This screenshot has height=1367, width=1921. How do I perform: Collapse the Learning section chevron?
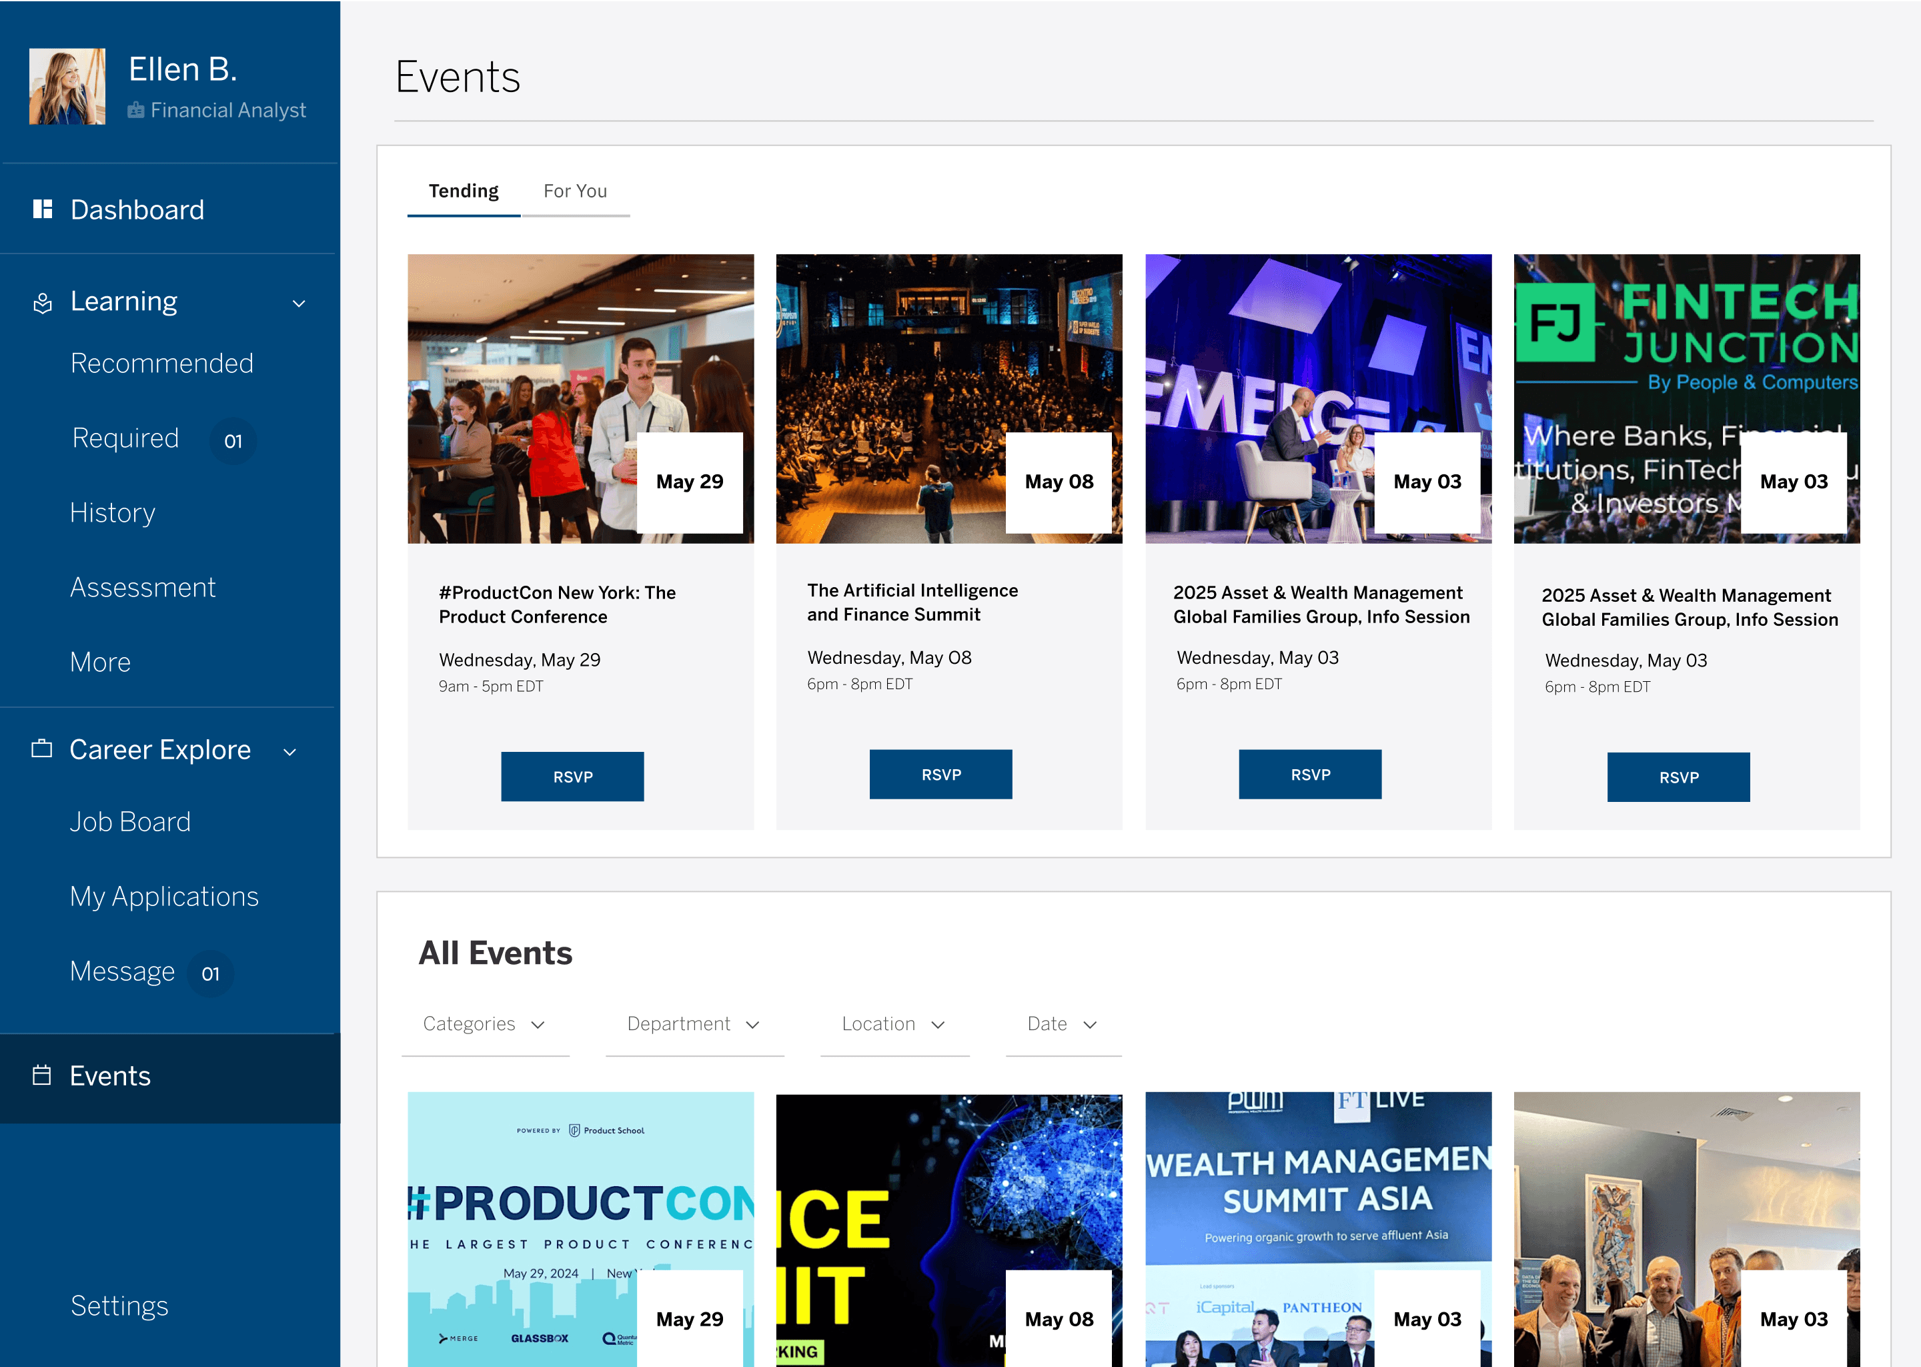click(299, 303)
